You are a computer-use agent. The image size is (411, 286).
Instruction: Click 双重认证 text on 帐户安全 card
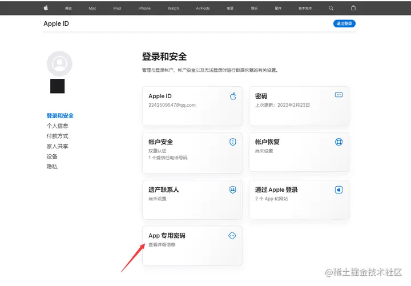tap(158, 151)
